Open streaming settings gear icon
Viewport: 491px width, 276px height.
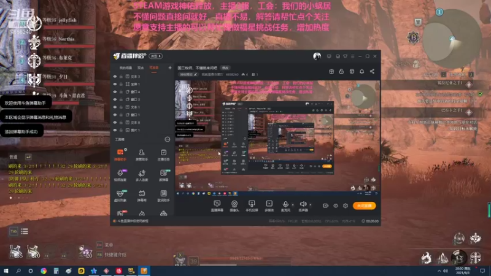point(346,205)
